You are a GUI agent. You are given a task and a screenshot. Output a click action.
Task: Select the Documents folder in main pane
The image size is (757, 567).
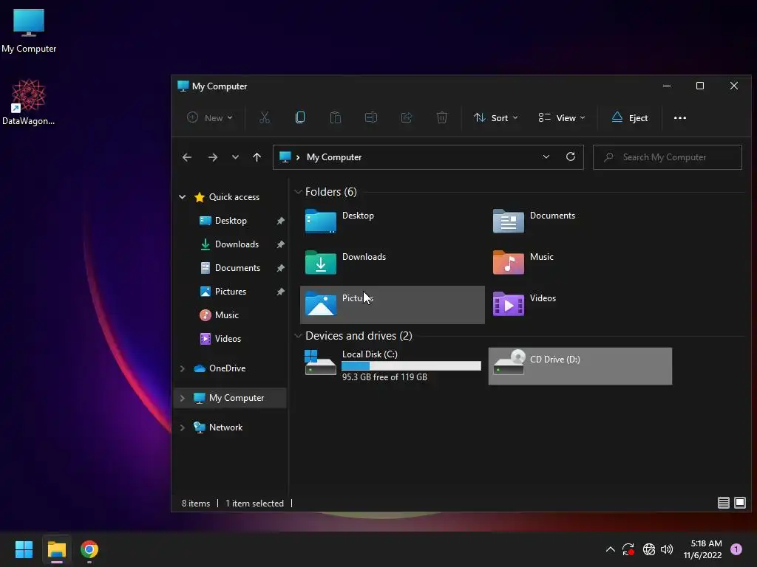pos(580,221)
